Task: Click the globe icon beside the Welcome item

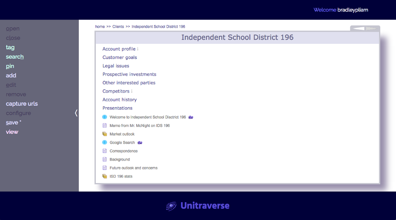Action: (x=105, y=117)
